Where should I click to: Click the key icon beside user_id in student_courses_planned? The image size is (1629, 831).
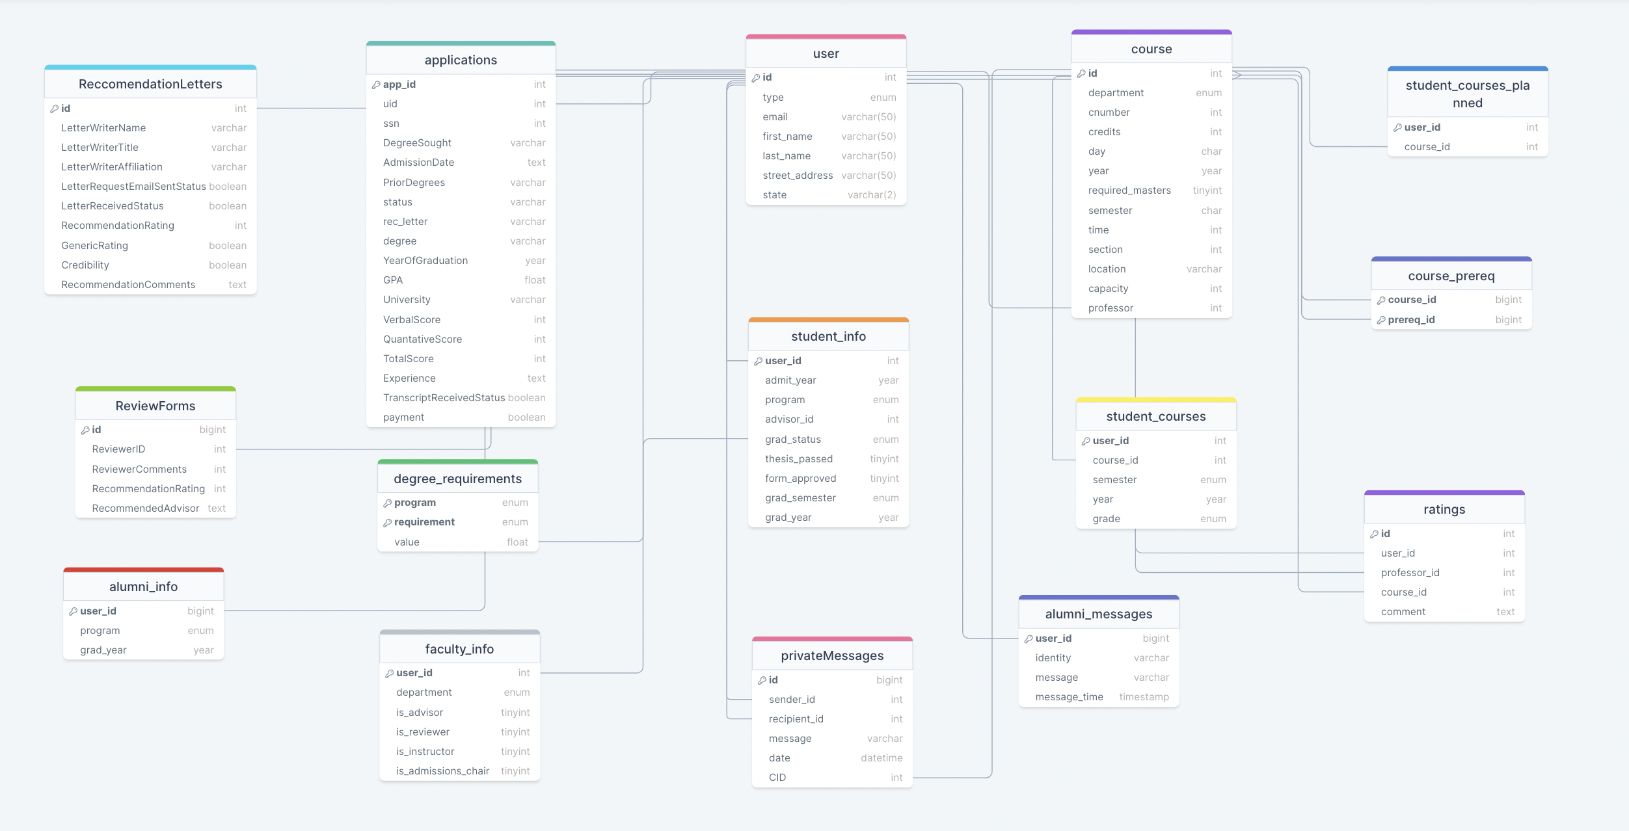[x=1398, y=127]
